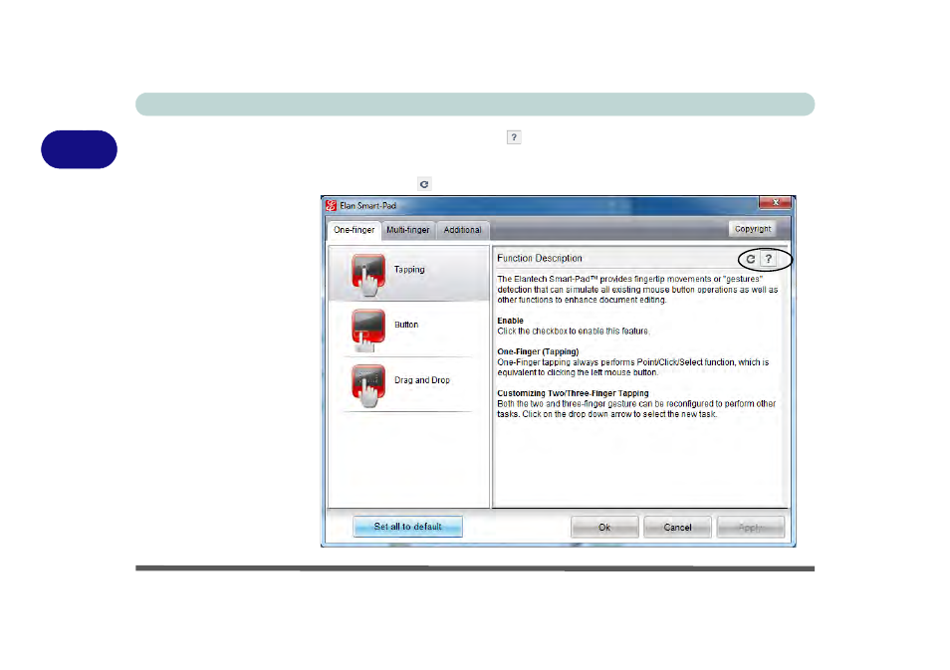Screen dimensions: 950x670
Task: Open the Additional tab
Action: coord(461,230)
